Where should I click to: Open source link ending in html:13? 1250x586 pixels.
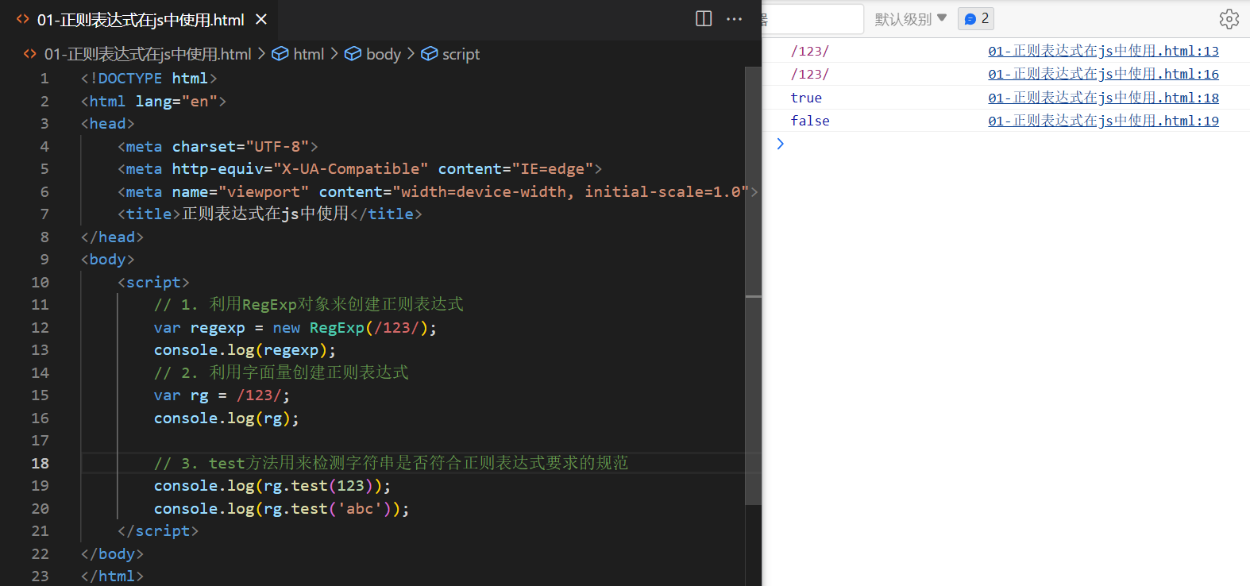(1103, 51)
